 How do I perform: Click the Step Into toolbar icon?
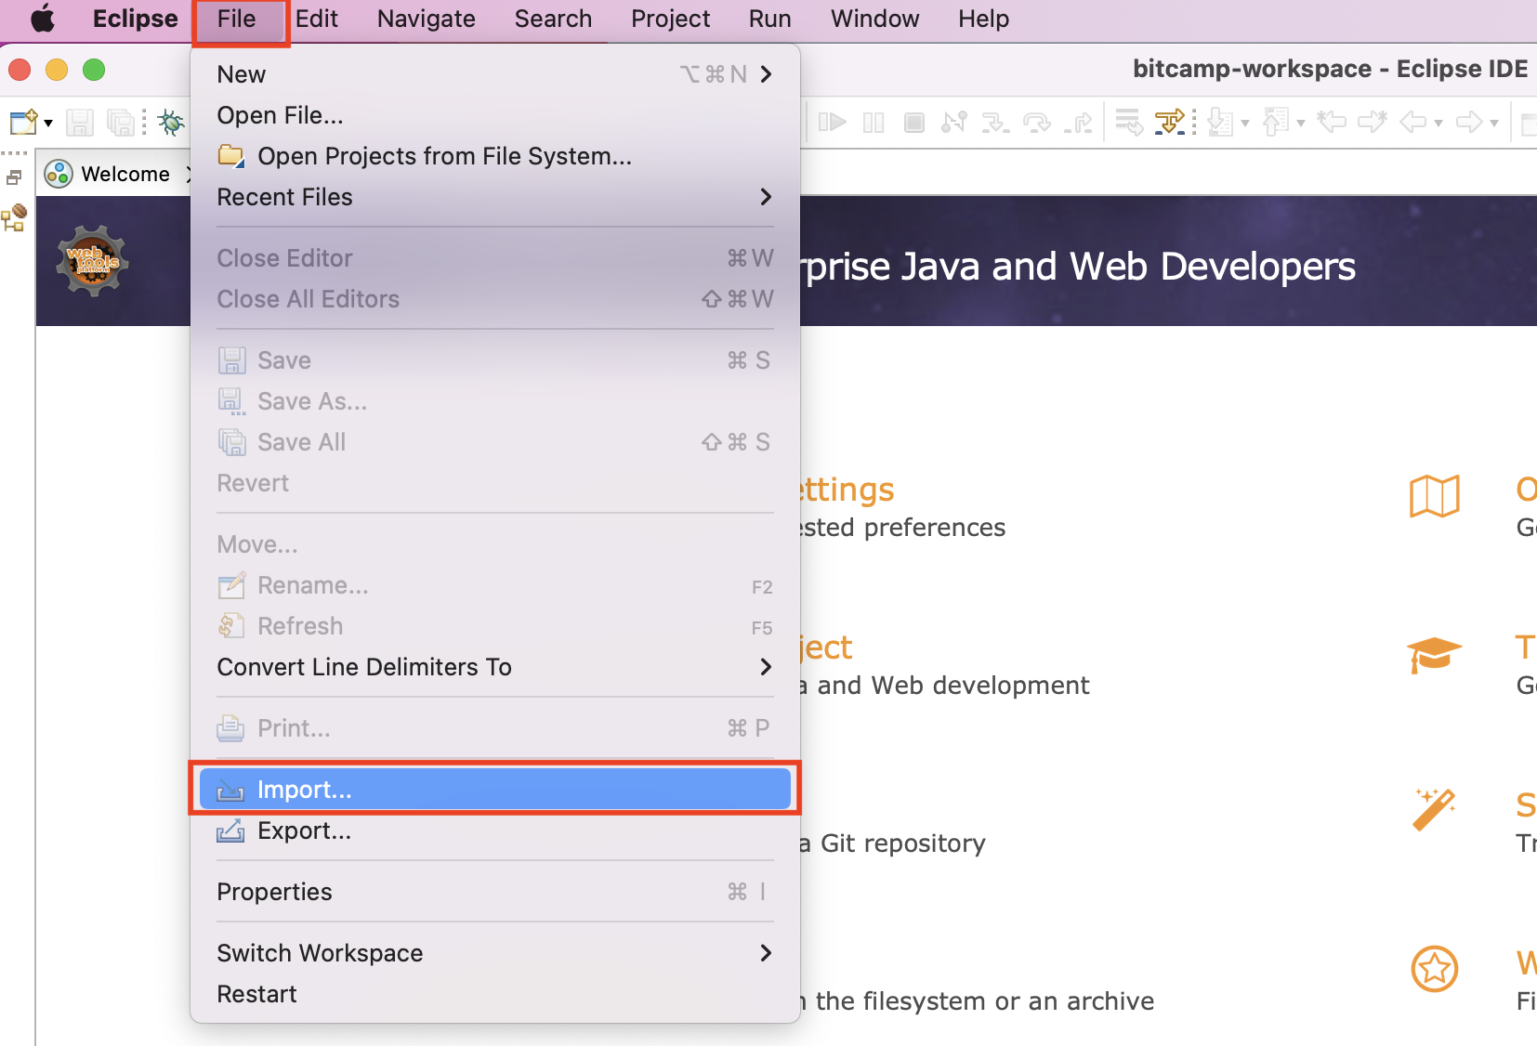[995, 122]
